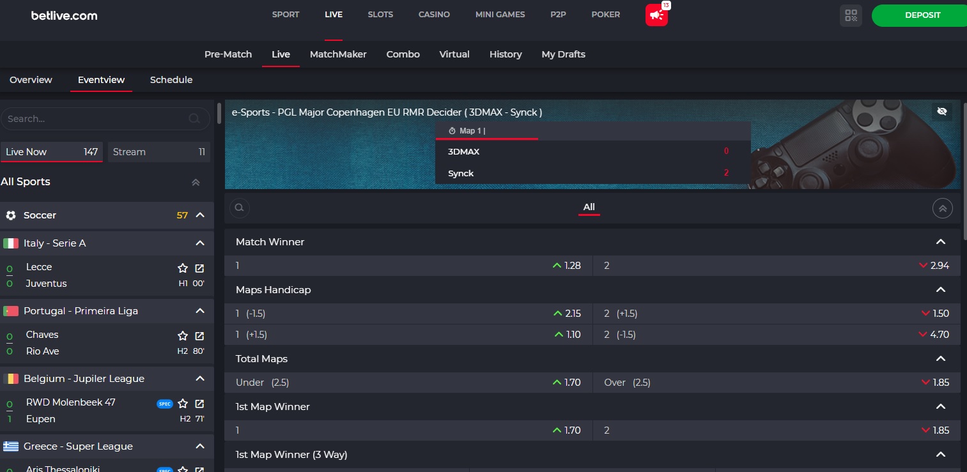Switch to the MatchMaker tab
This screenshot has width=967, height=472.
(338, 54)
